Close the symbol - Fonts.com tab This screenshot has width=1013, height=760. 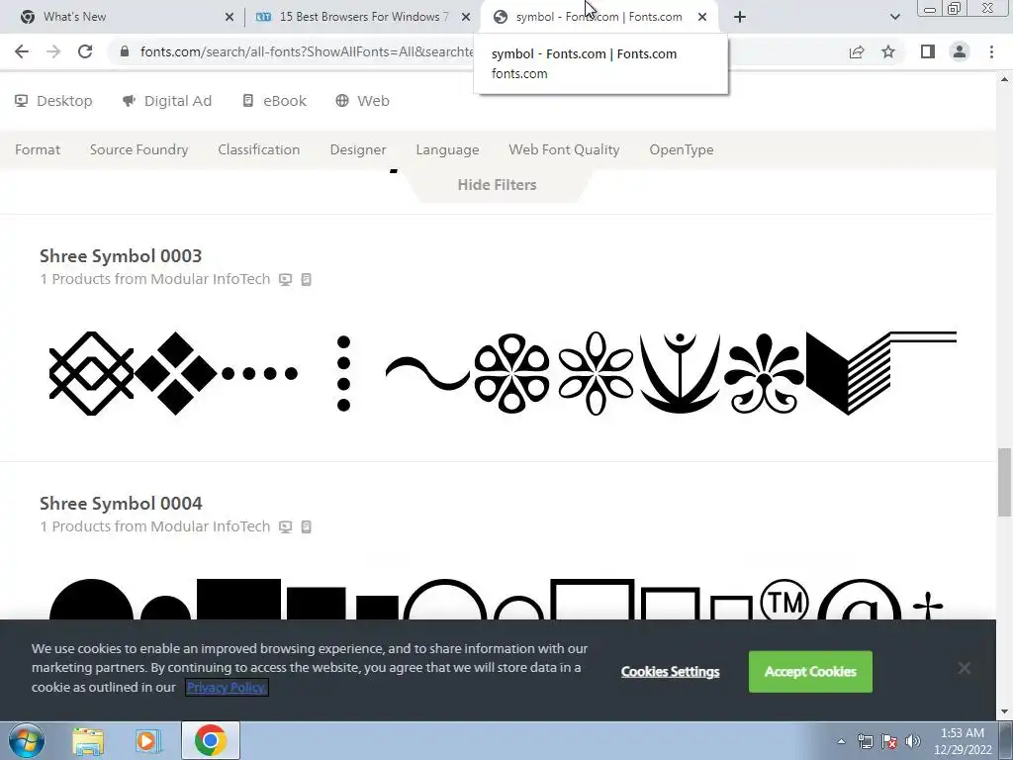[702, 17]
